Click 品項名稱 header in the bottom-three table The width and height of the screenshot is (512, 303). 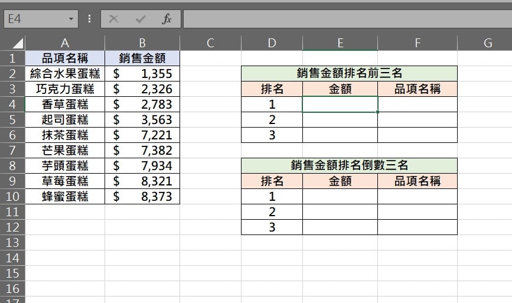(x=418, y=181)
